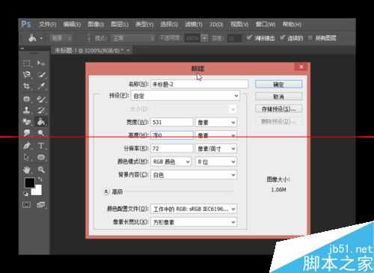The width and height of the screenshot is (374, 273).
Task: Open the resolution unit 像素/英寸 dropdown
Action: [216, 149]
